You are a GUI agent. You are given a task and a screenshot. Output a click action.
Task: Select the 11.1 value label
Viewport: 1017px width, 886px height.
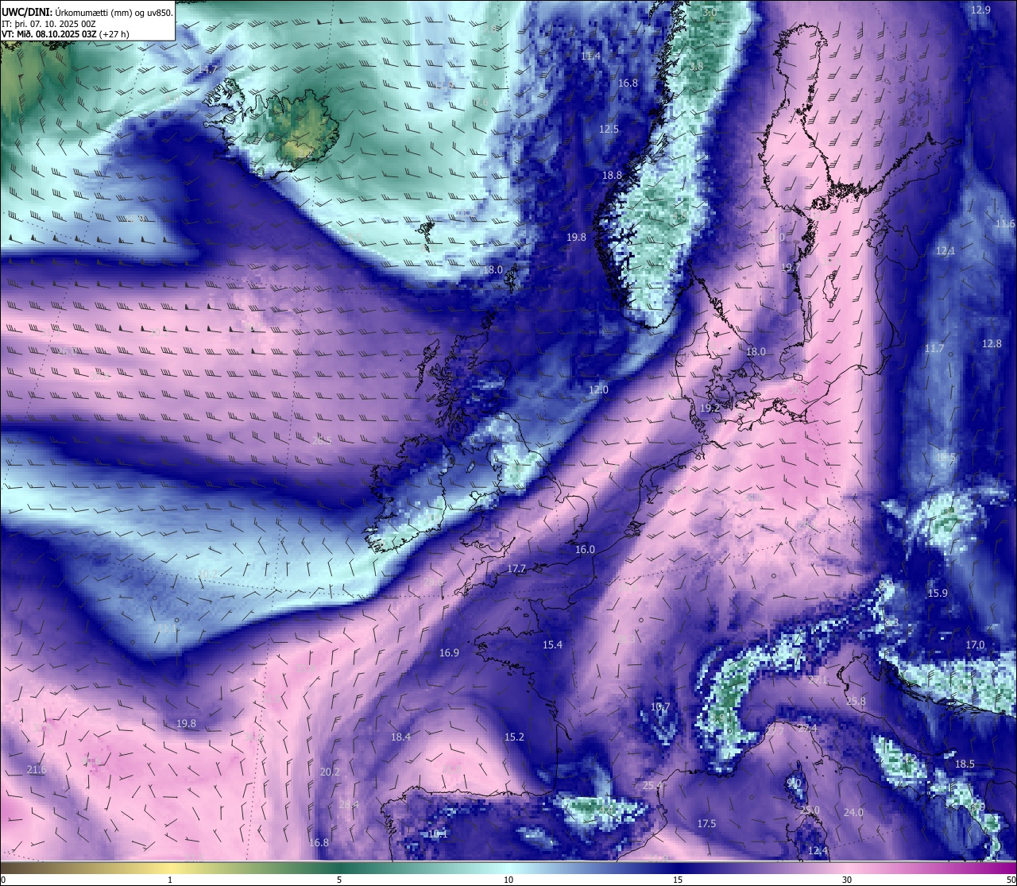(166, 628)
